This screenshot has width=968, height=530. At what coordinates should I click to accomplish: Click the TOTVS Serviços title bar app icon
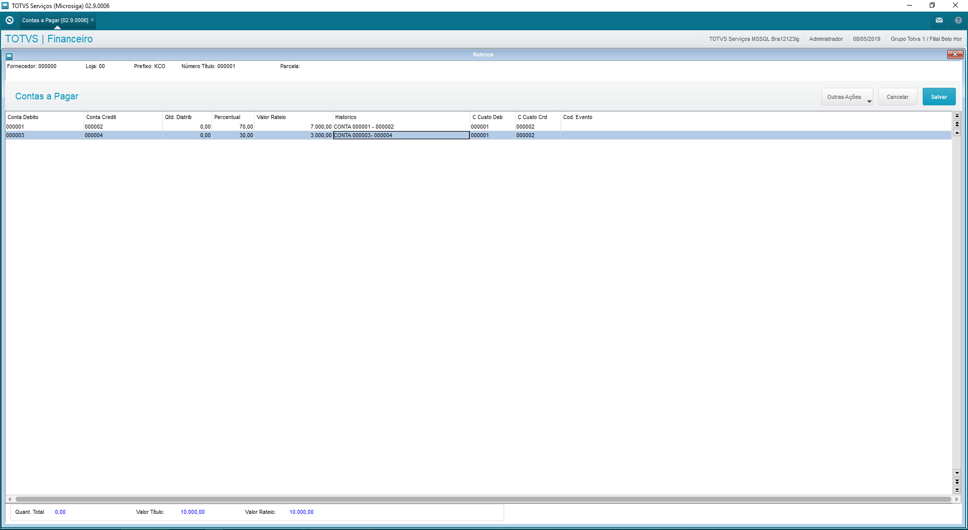pos(5,6)
